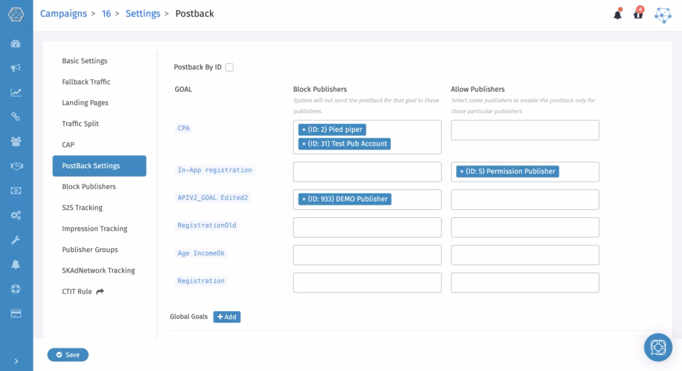Navigate to Campaigns breadcrumb
The image size is (682, 371).
point(63,14)
